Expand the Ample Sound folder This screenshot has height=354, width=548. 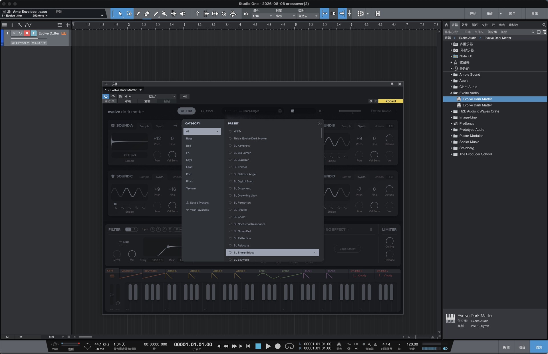coord(451,75)
